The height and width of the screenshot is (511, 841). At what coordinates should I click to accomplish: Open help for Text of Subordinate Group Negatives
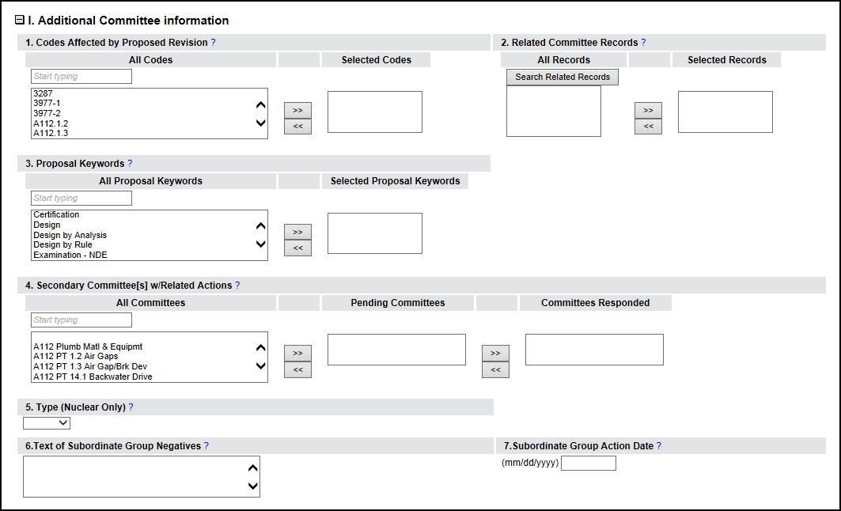pyautogui.click(x=206, y=445)
